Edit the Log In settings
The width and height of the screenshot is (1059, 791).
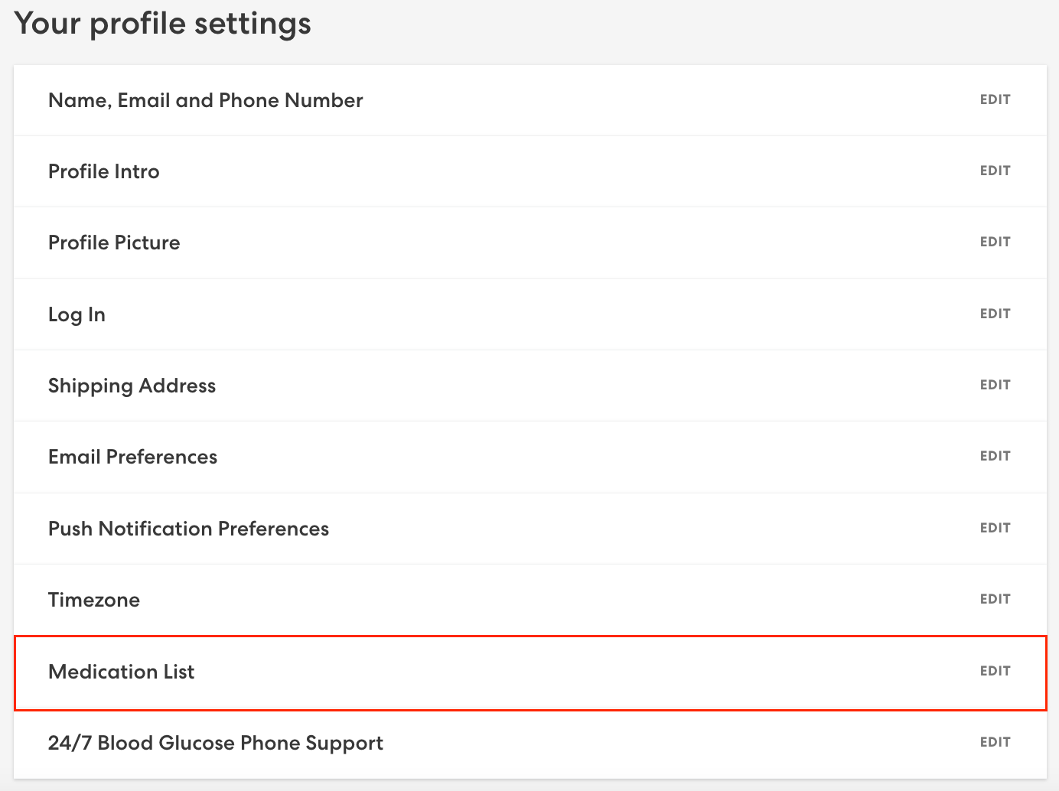click(x=995, y=314)
